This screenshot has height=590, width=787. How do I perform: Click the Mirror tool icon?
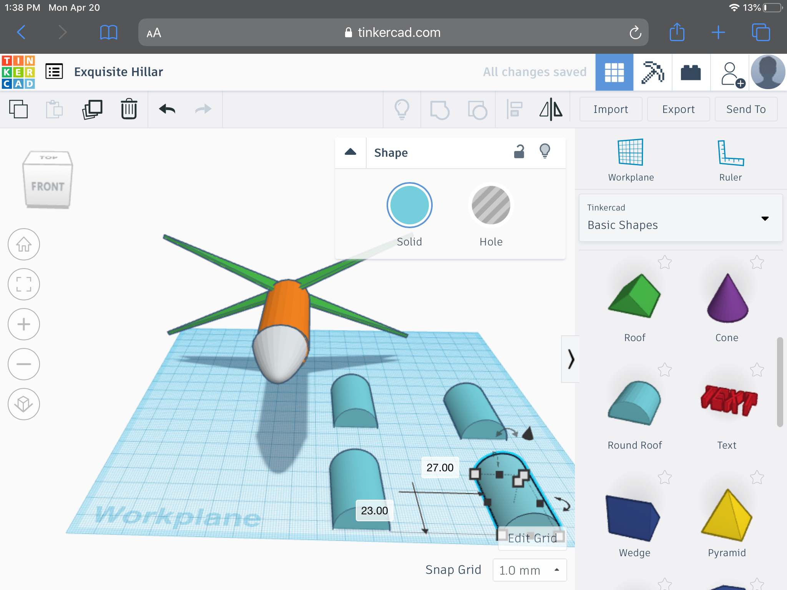click(551, 109)
